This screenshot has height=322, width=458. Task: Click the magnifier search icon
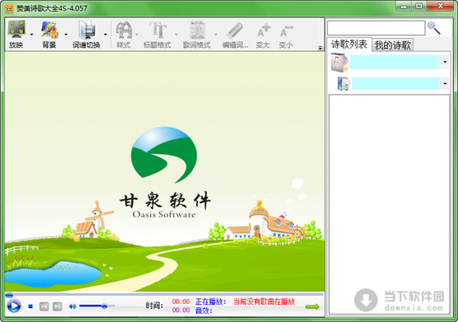(434, 28)
